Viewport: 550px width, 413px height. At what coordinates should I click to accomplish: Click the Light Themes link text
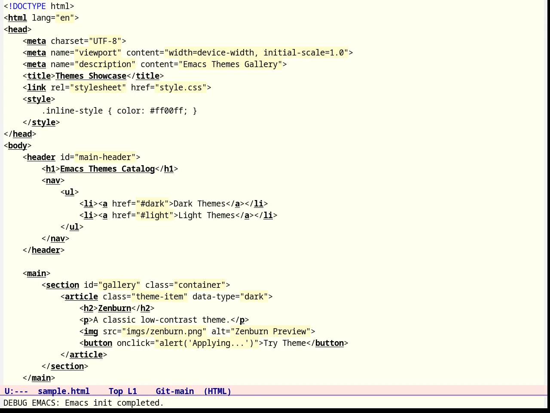click(x=207, y=215)
